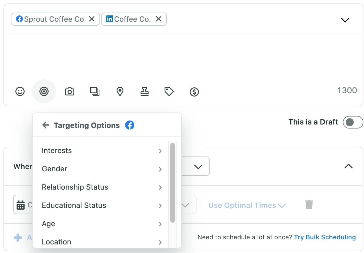Open the emoji picker icon
This screenshot has width=364, height=253.
click(20, 92)
